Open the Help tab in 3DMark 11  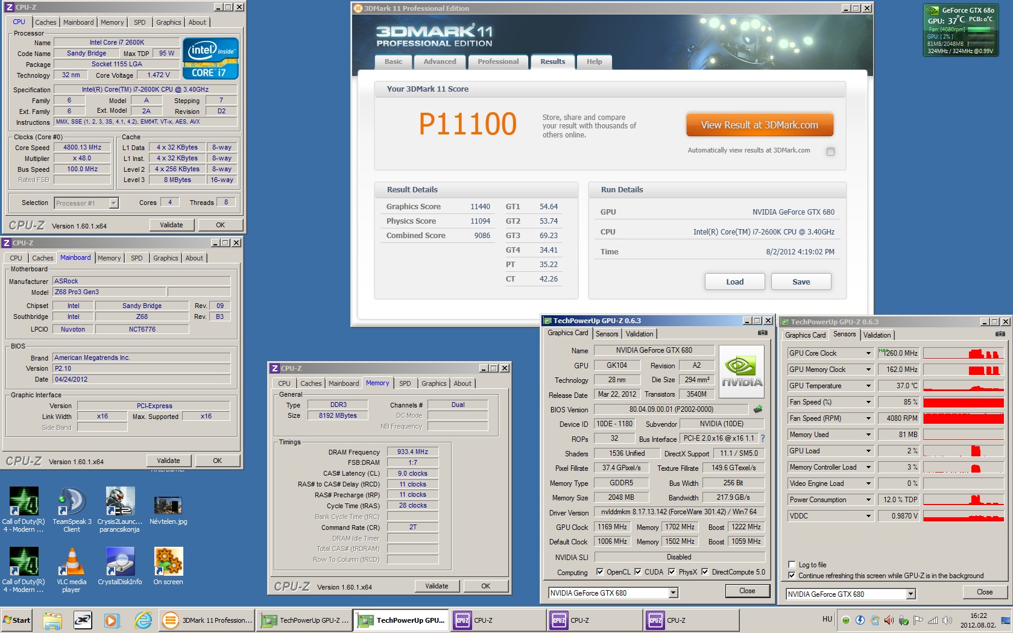point(595,61)
